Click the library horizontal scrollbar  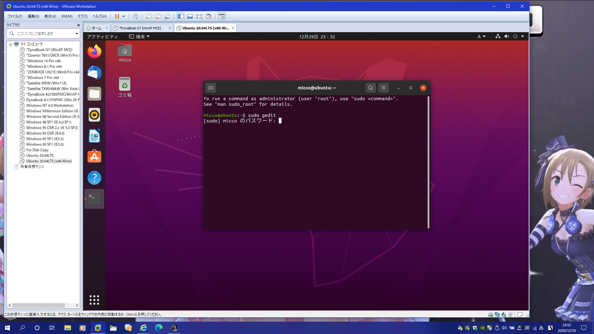39,305
